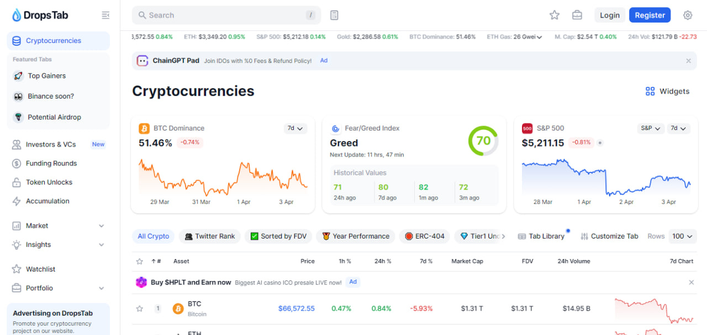Click the orange Bitcoin coin icon in BTC row

point(178,309)
